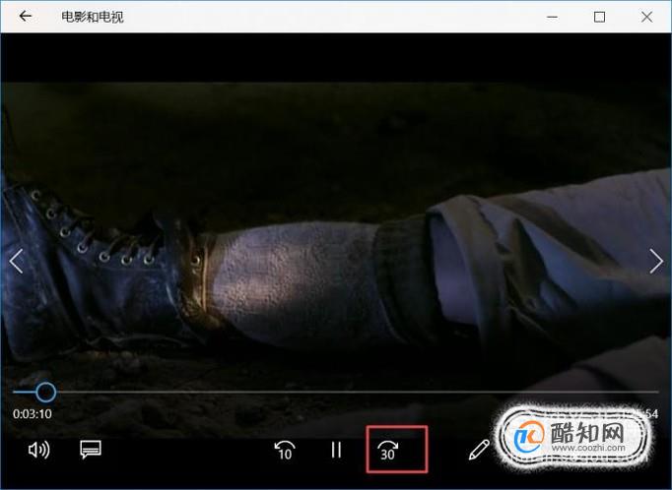Pause the video playback
672x490 pixels.
coord(336,450)
